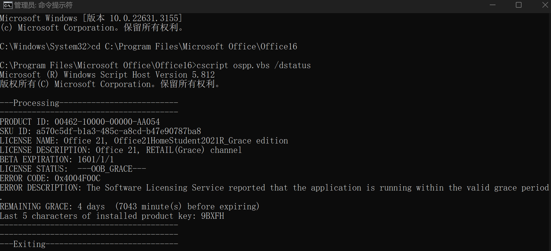Click the 'cscript ospp.vbs /dstatus' command

point(253,65)
